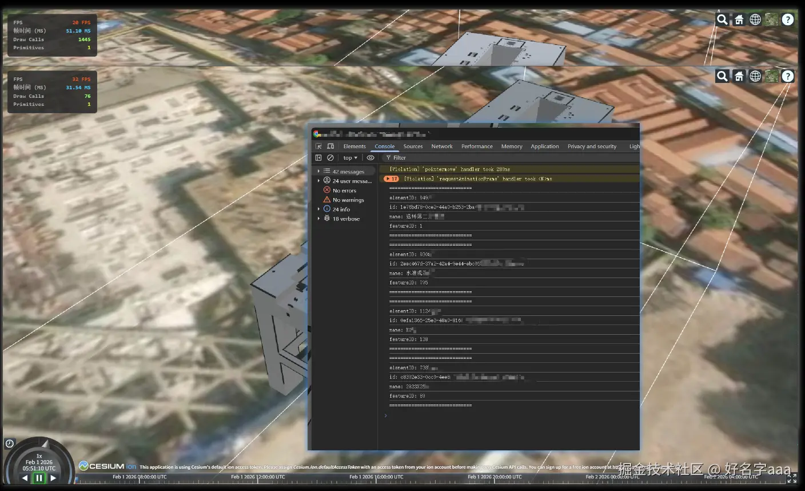Toggle the console sidebar panel icon
This screenshot has width=805, height=491.
click(318, 158)
